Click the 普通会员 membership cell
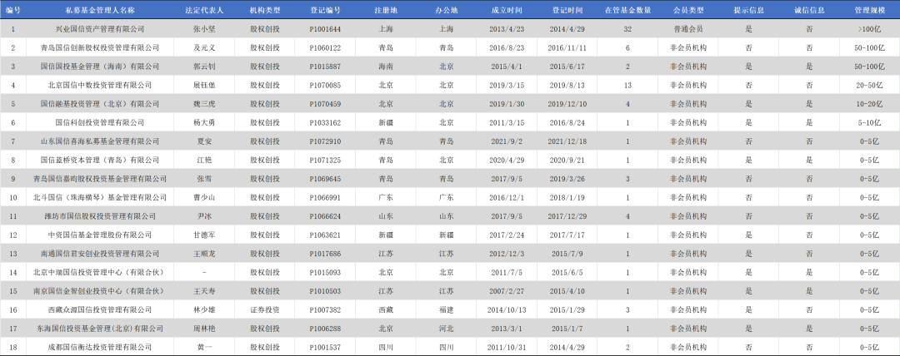 (x=688, y=28)
